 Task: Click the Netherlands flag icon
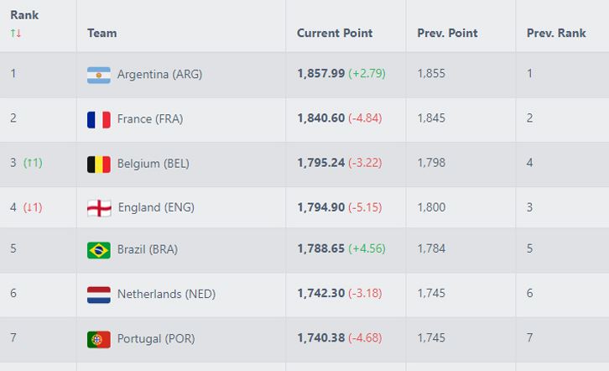[x=99, y=295]
